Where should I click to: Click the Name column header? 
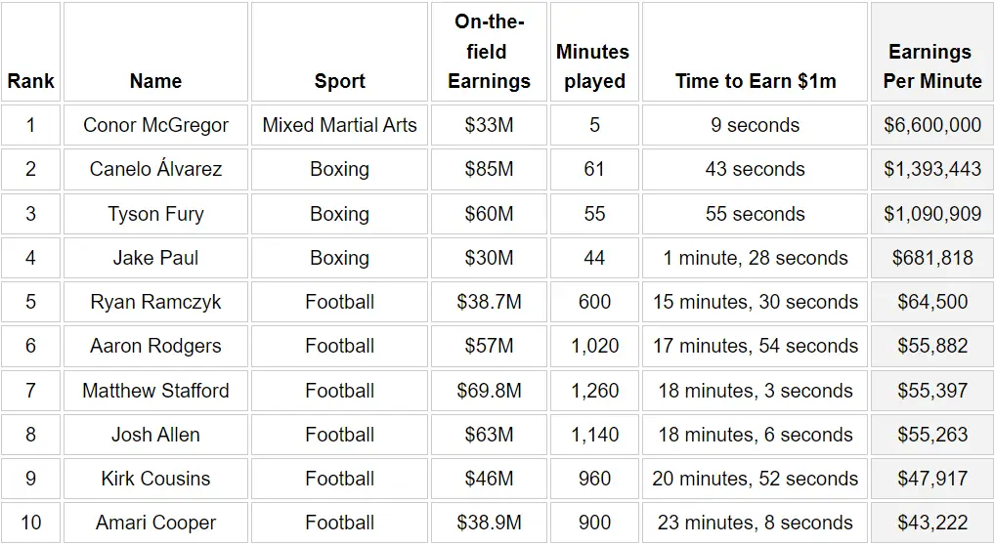(155, 81)
